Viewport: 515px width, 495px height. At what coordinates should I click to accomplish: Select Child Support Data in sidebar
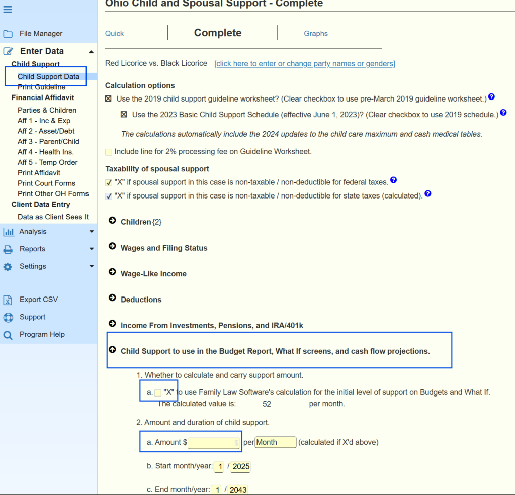(49, 76)
